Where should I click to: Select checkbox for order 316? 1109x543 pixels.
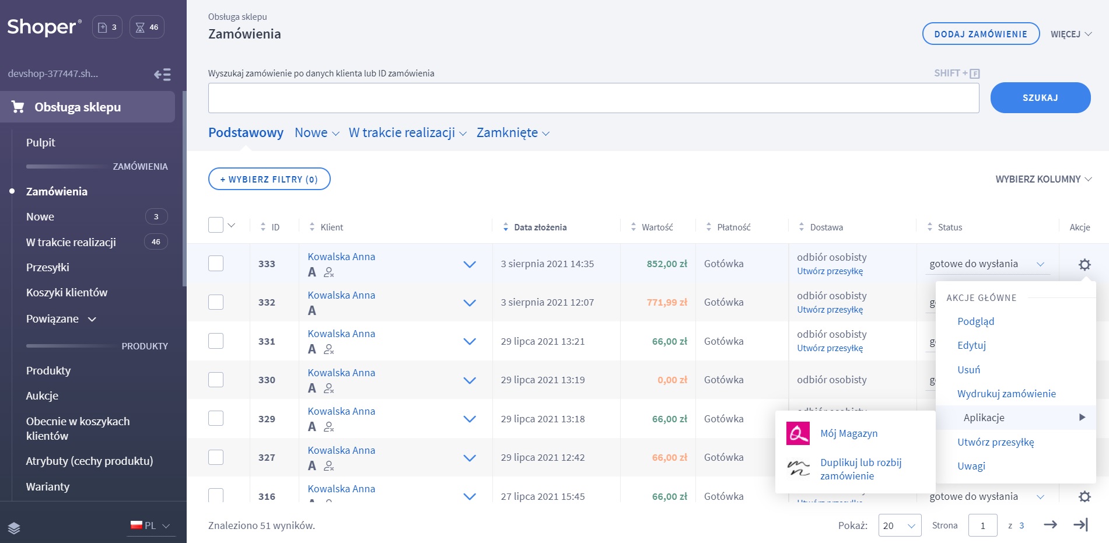[216, 495]
